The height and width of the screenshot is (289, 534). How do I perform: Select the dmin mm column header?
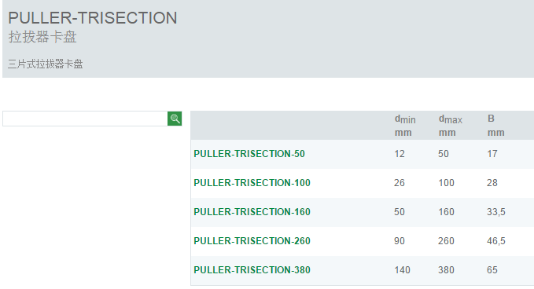click(x=405, y=126)
